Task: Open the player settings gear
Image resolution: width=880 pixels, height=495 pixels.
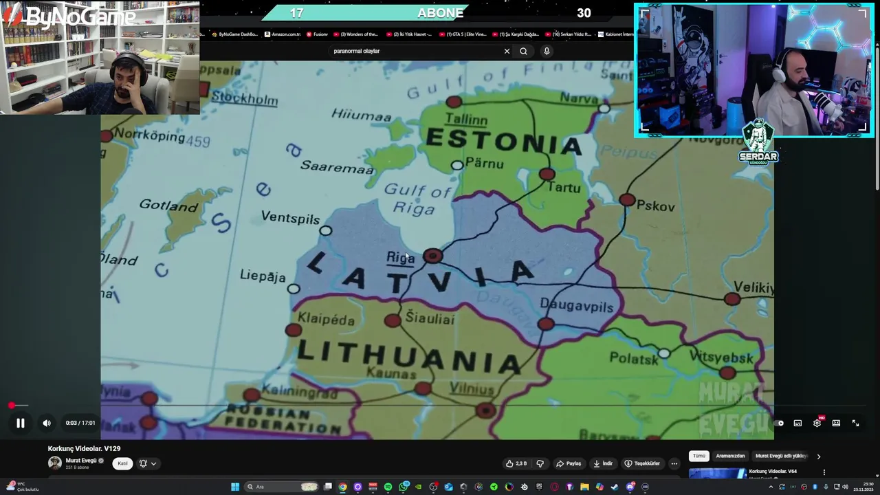Action: 817,423
